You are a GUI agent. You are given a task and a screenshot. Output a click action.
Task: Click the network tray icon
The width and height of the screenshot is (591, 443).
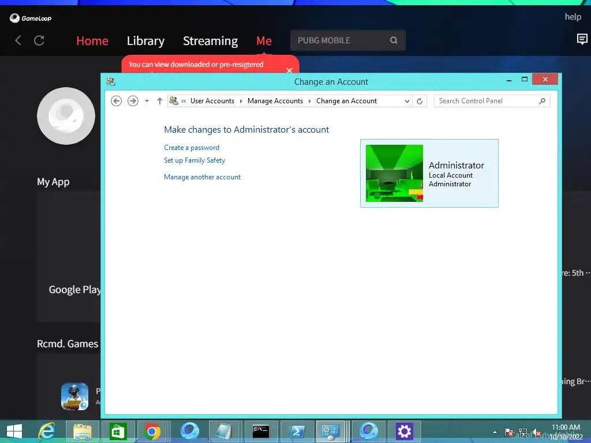coord(523,432)
